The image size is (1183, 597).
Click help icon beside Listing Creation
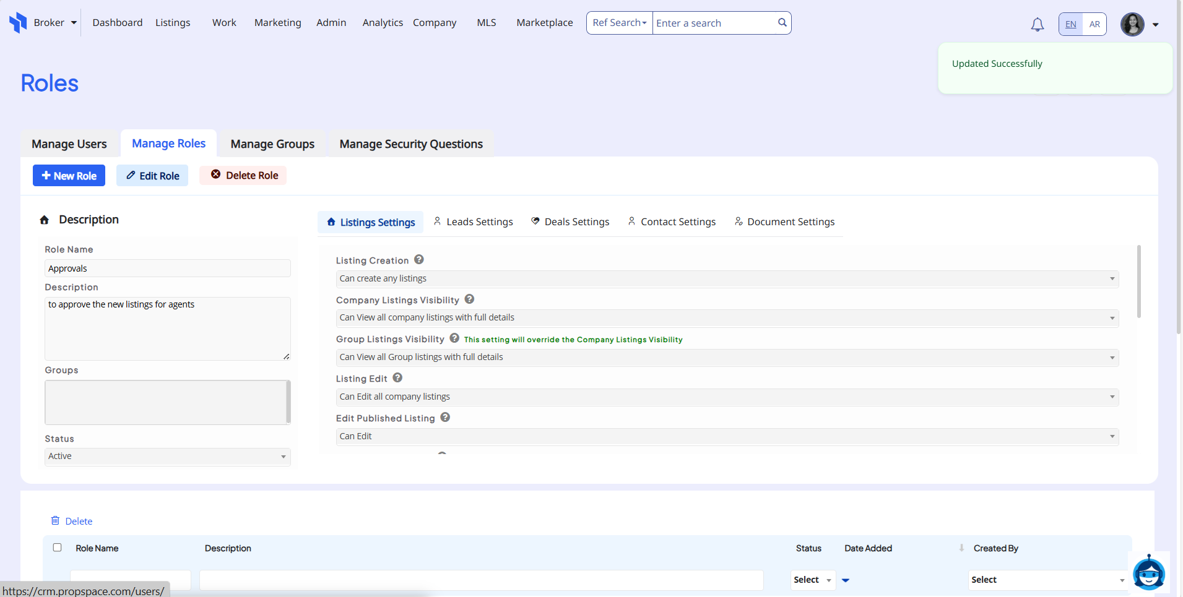[x=419, y=260]
